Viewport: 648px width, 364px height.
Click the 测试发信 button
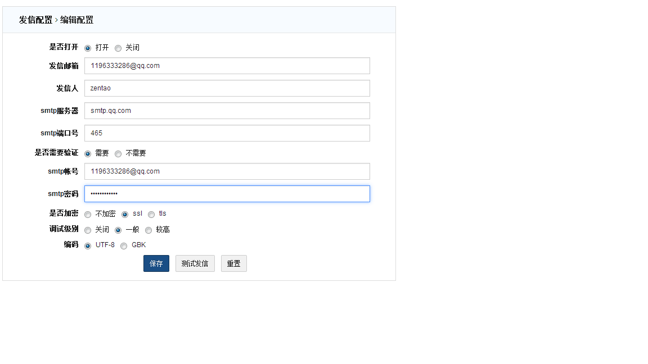pyautogui.click(x=195, y=263)
